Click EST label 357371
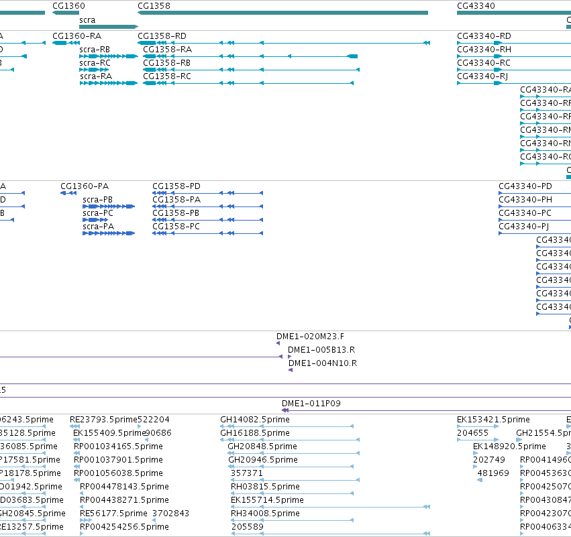Viewport: 571px width, 537px height. click(x=246, y=474)
